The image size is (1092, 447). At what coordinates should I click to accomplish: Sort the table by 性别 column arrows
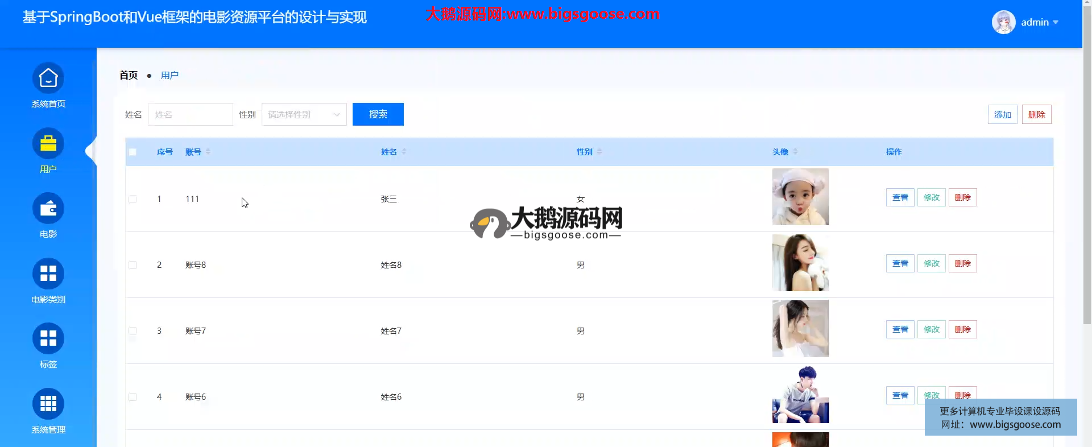[x=599, y=152]
